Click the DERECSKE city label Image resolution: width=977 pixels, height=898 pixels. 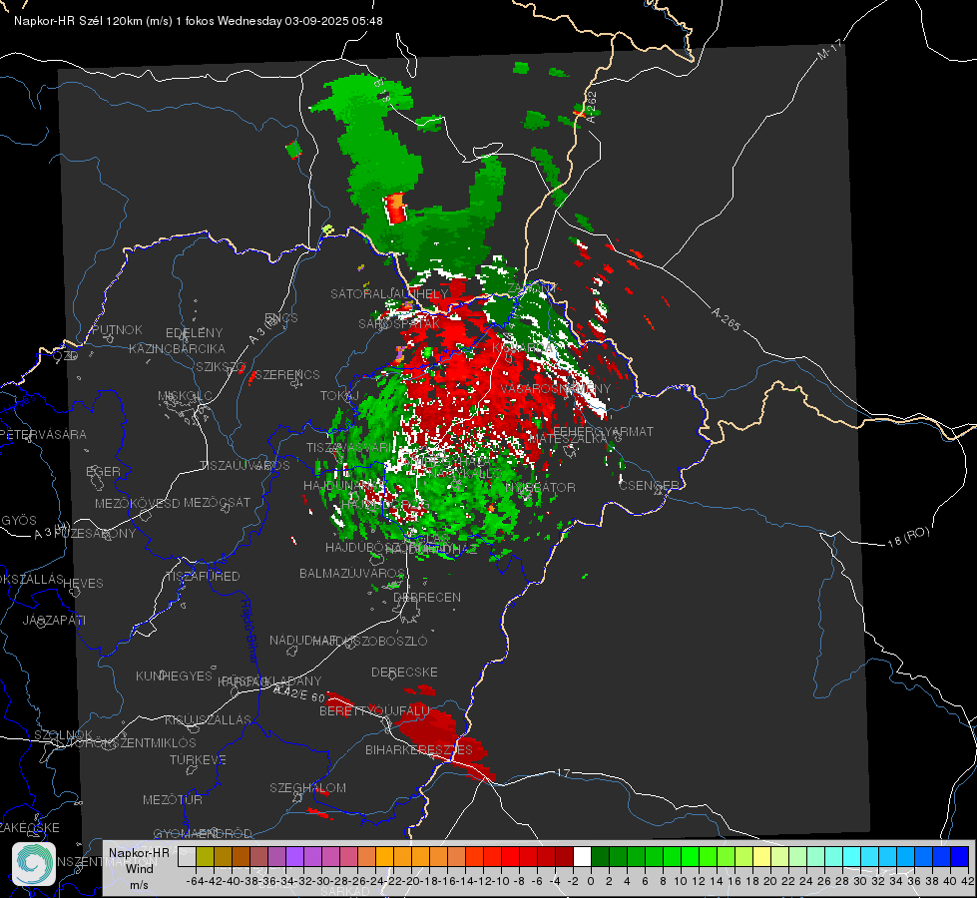point(404,673)
